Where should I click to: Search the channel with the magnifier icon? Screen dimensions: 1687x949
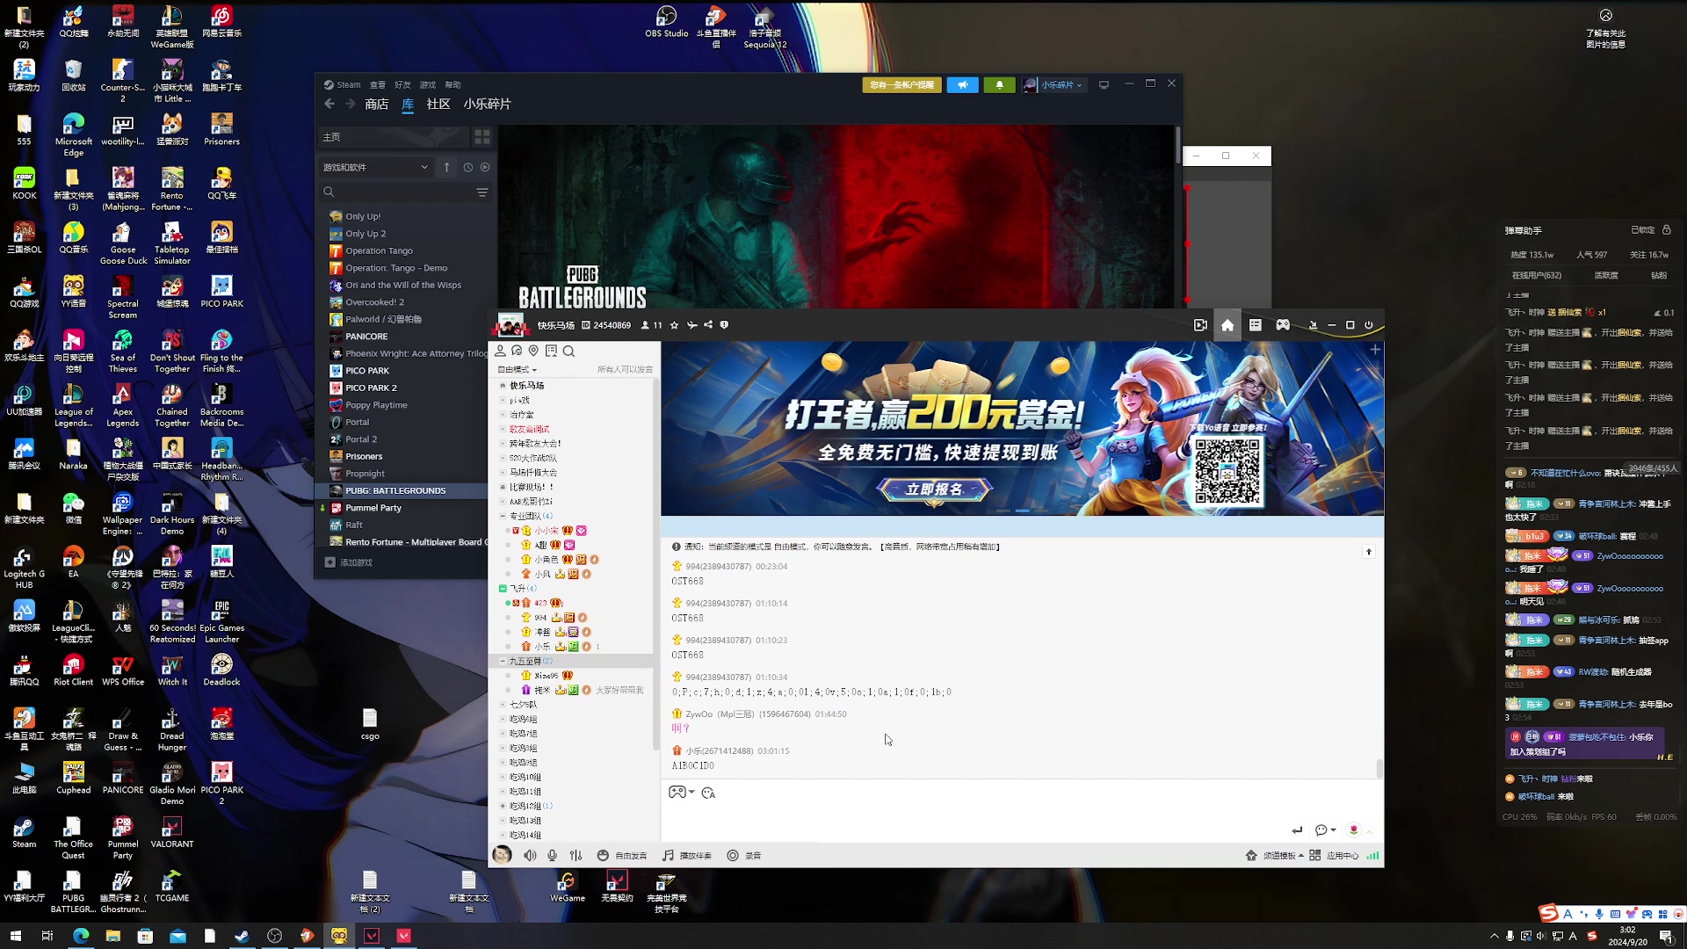[568, 351]
